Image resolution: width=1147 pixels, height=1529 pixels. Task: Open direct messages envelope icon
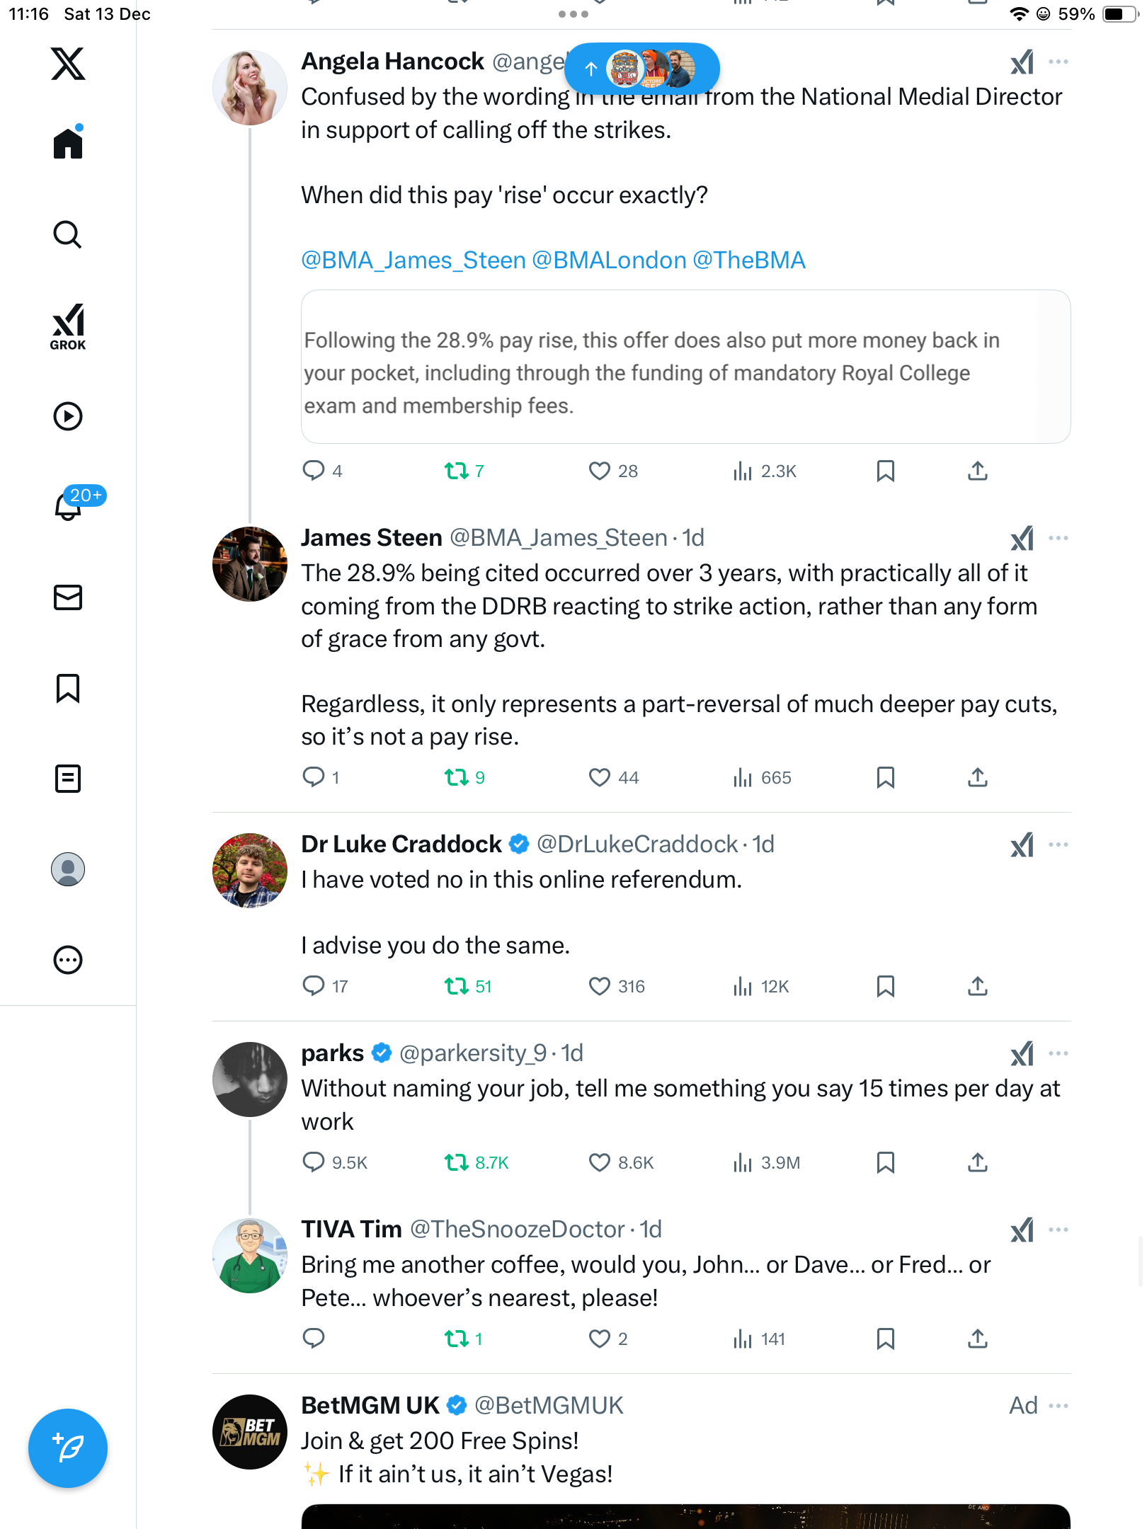68,597
